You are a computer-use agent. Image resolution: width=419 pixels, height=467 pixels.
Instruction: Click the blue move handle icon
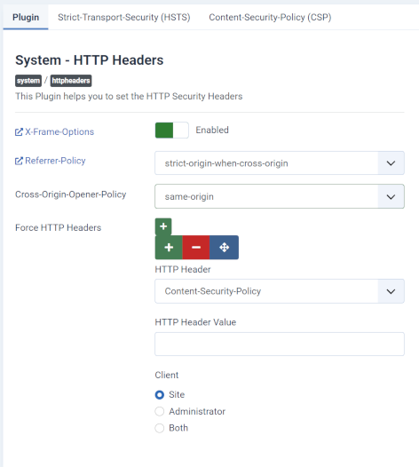[224, 247]
